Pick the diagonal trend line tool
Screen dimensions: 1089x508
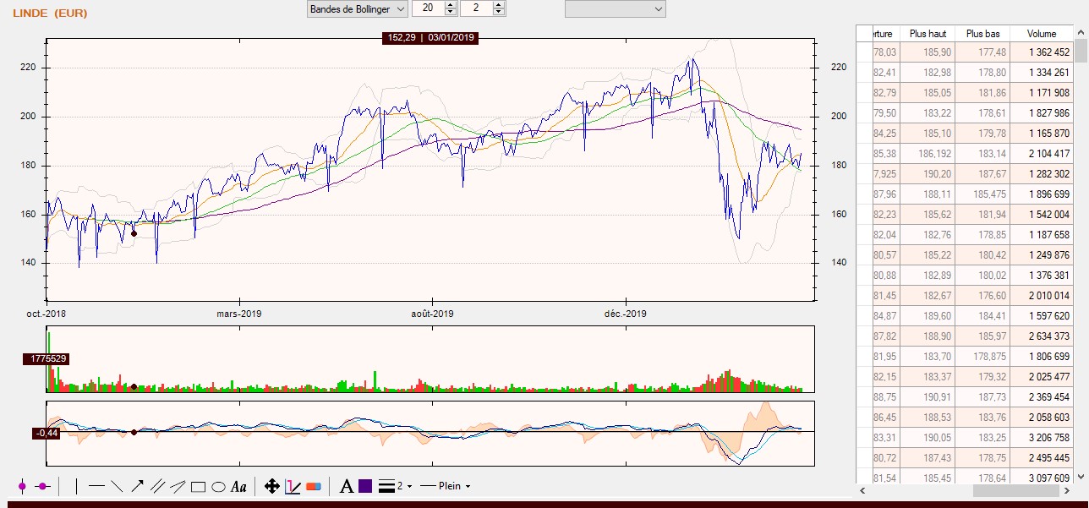point(117,486)
